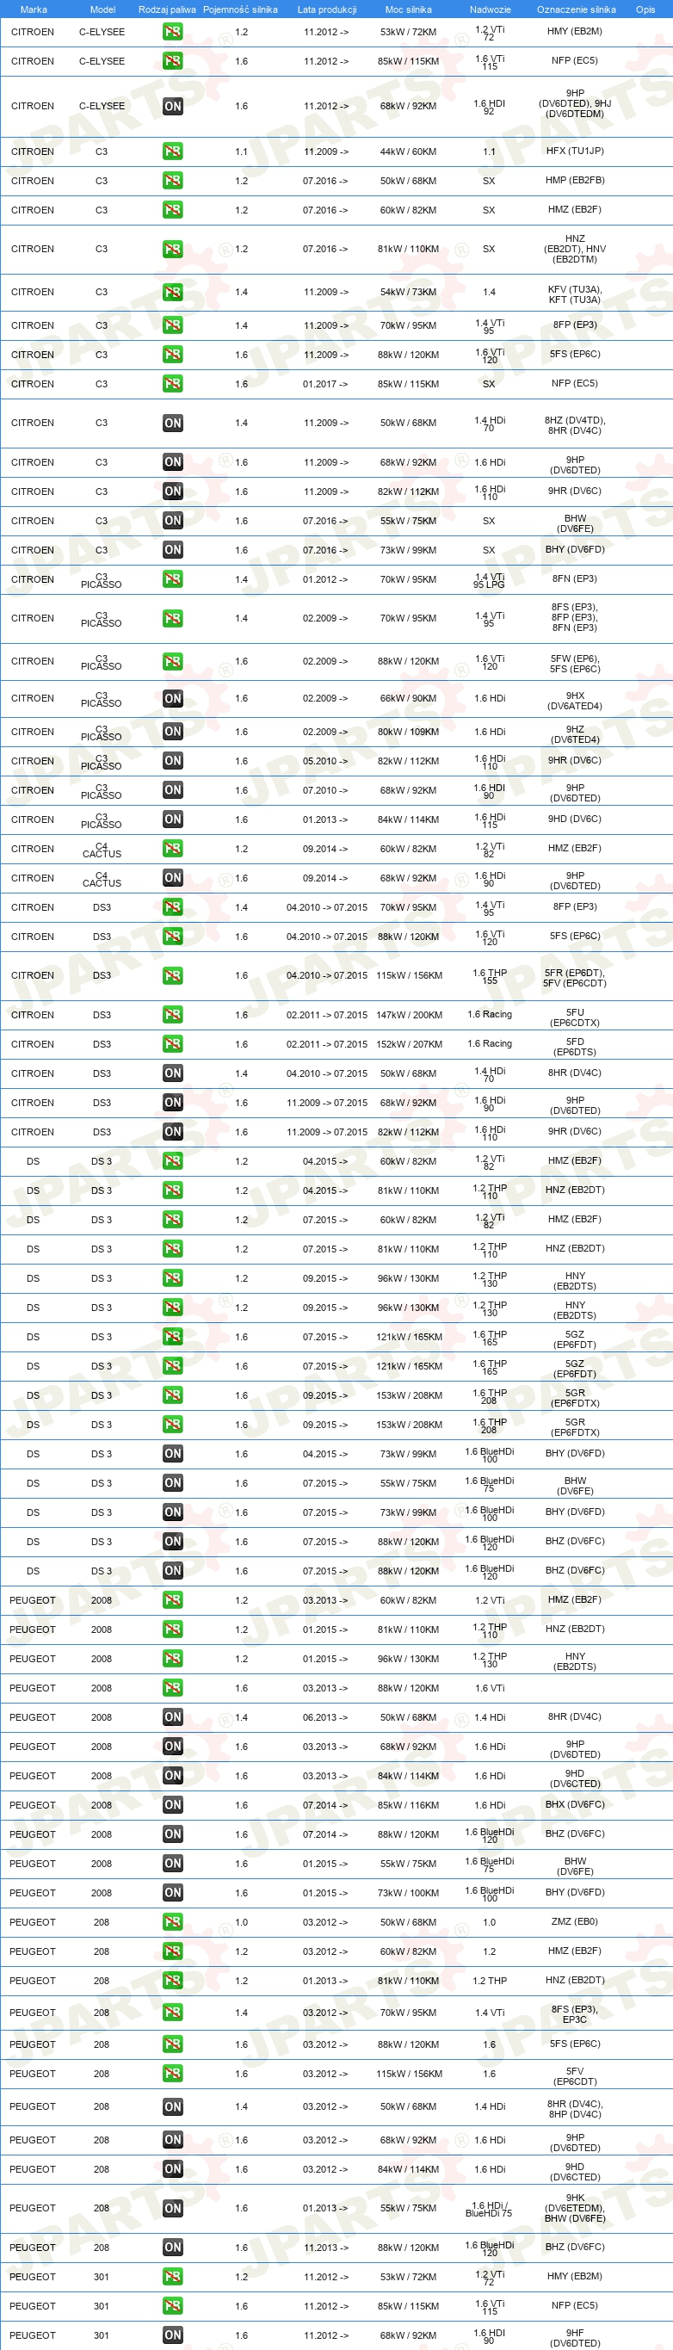Select the engine code '5FD (EP6DTS)'
The image size is (673, 2350).
point(575,1047)
